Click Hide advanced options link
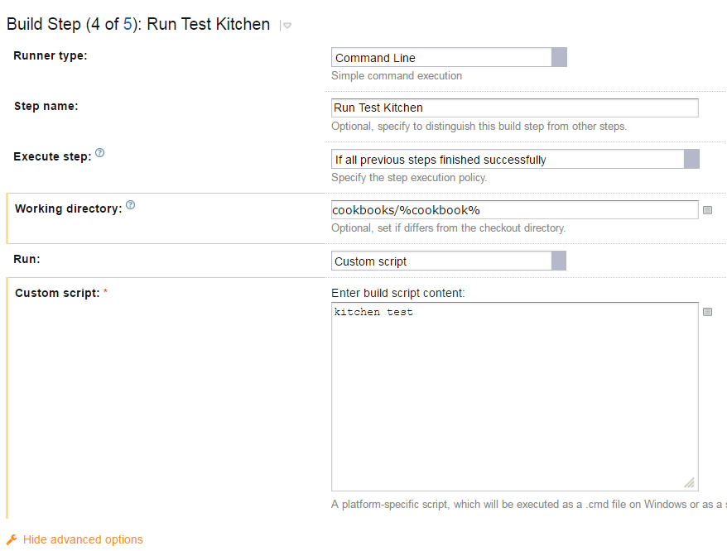727x551 pixels. 83,540
